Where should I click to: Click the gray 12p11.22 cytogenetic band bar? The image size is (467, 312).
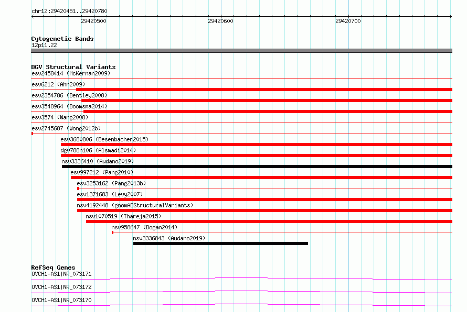click(241, 51)
